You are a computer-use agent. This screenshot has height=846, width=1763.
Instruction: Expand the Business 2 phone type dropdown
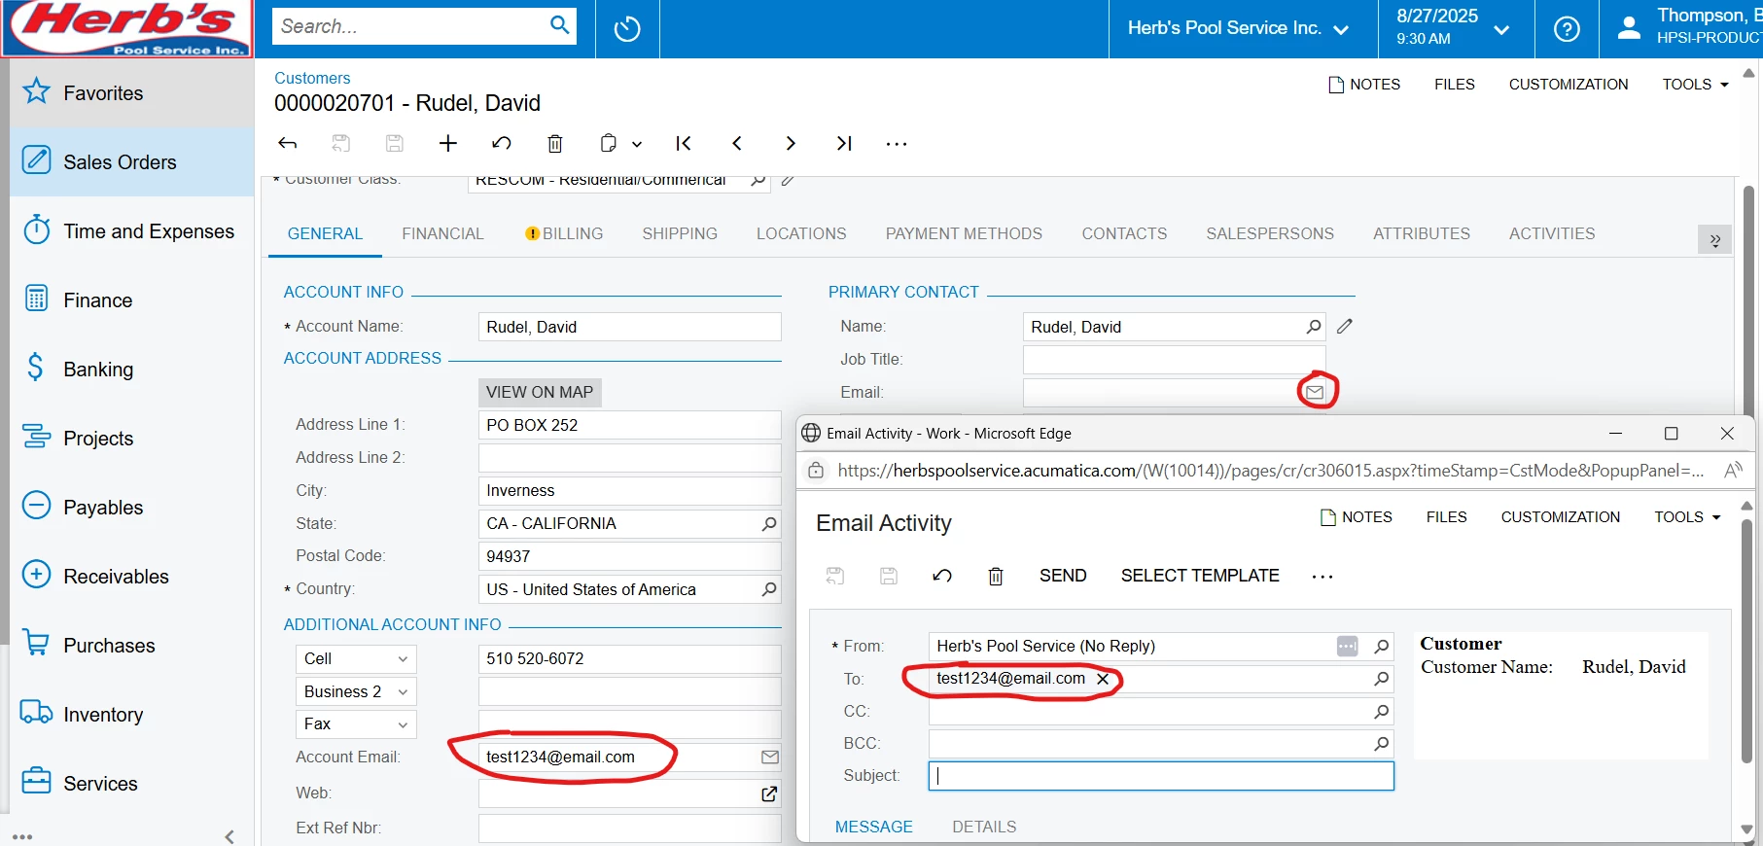(x=356, y=691)
